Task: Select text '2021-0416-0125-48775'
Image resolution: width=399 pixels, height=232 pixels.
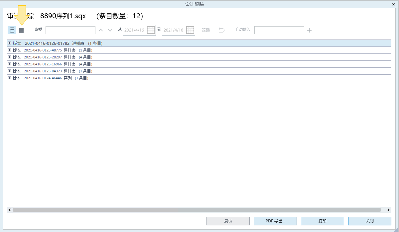Action: pos(43,50)
